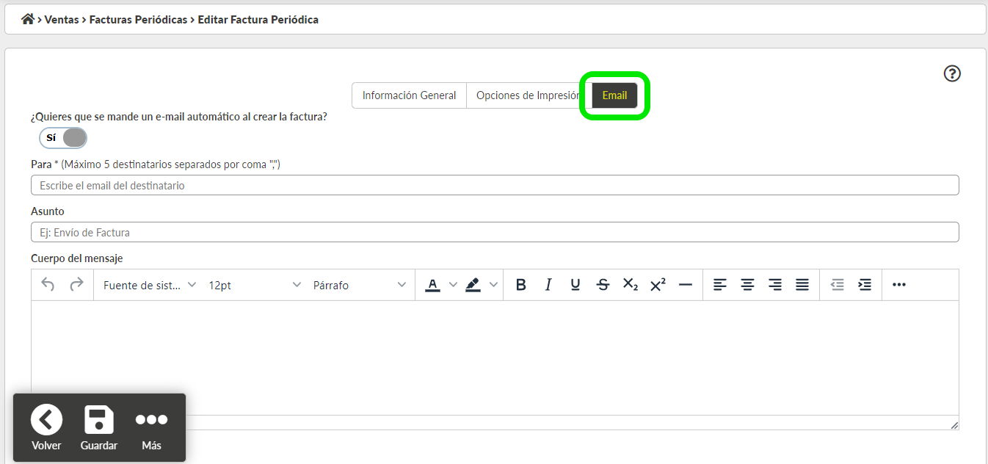Save the factura with the Guardar button

click(98, 427)
